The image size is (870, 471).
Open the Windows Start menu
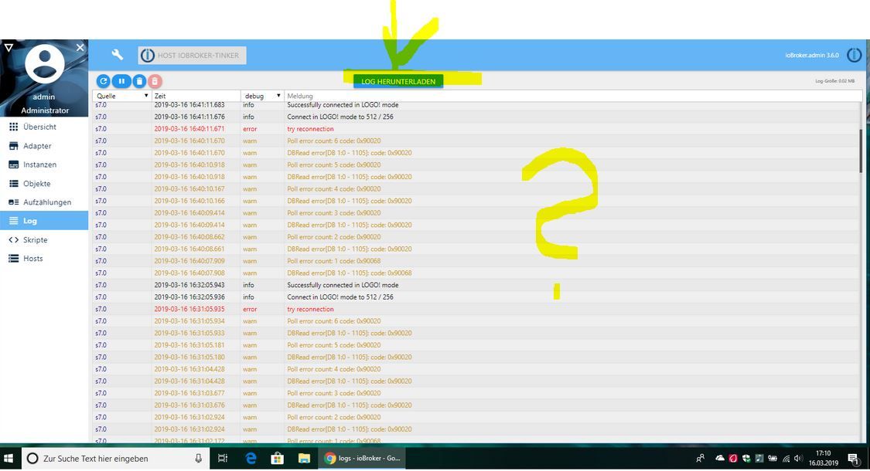(9, 458)
